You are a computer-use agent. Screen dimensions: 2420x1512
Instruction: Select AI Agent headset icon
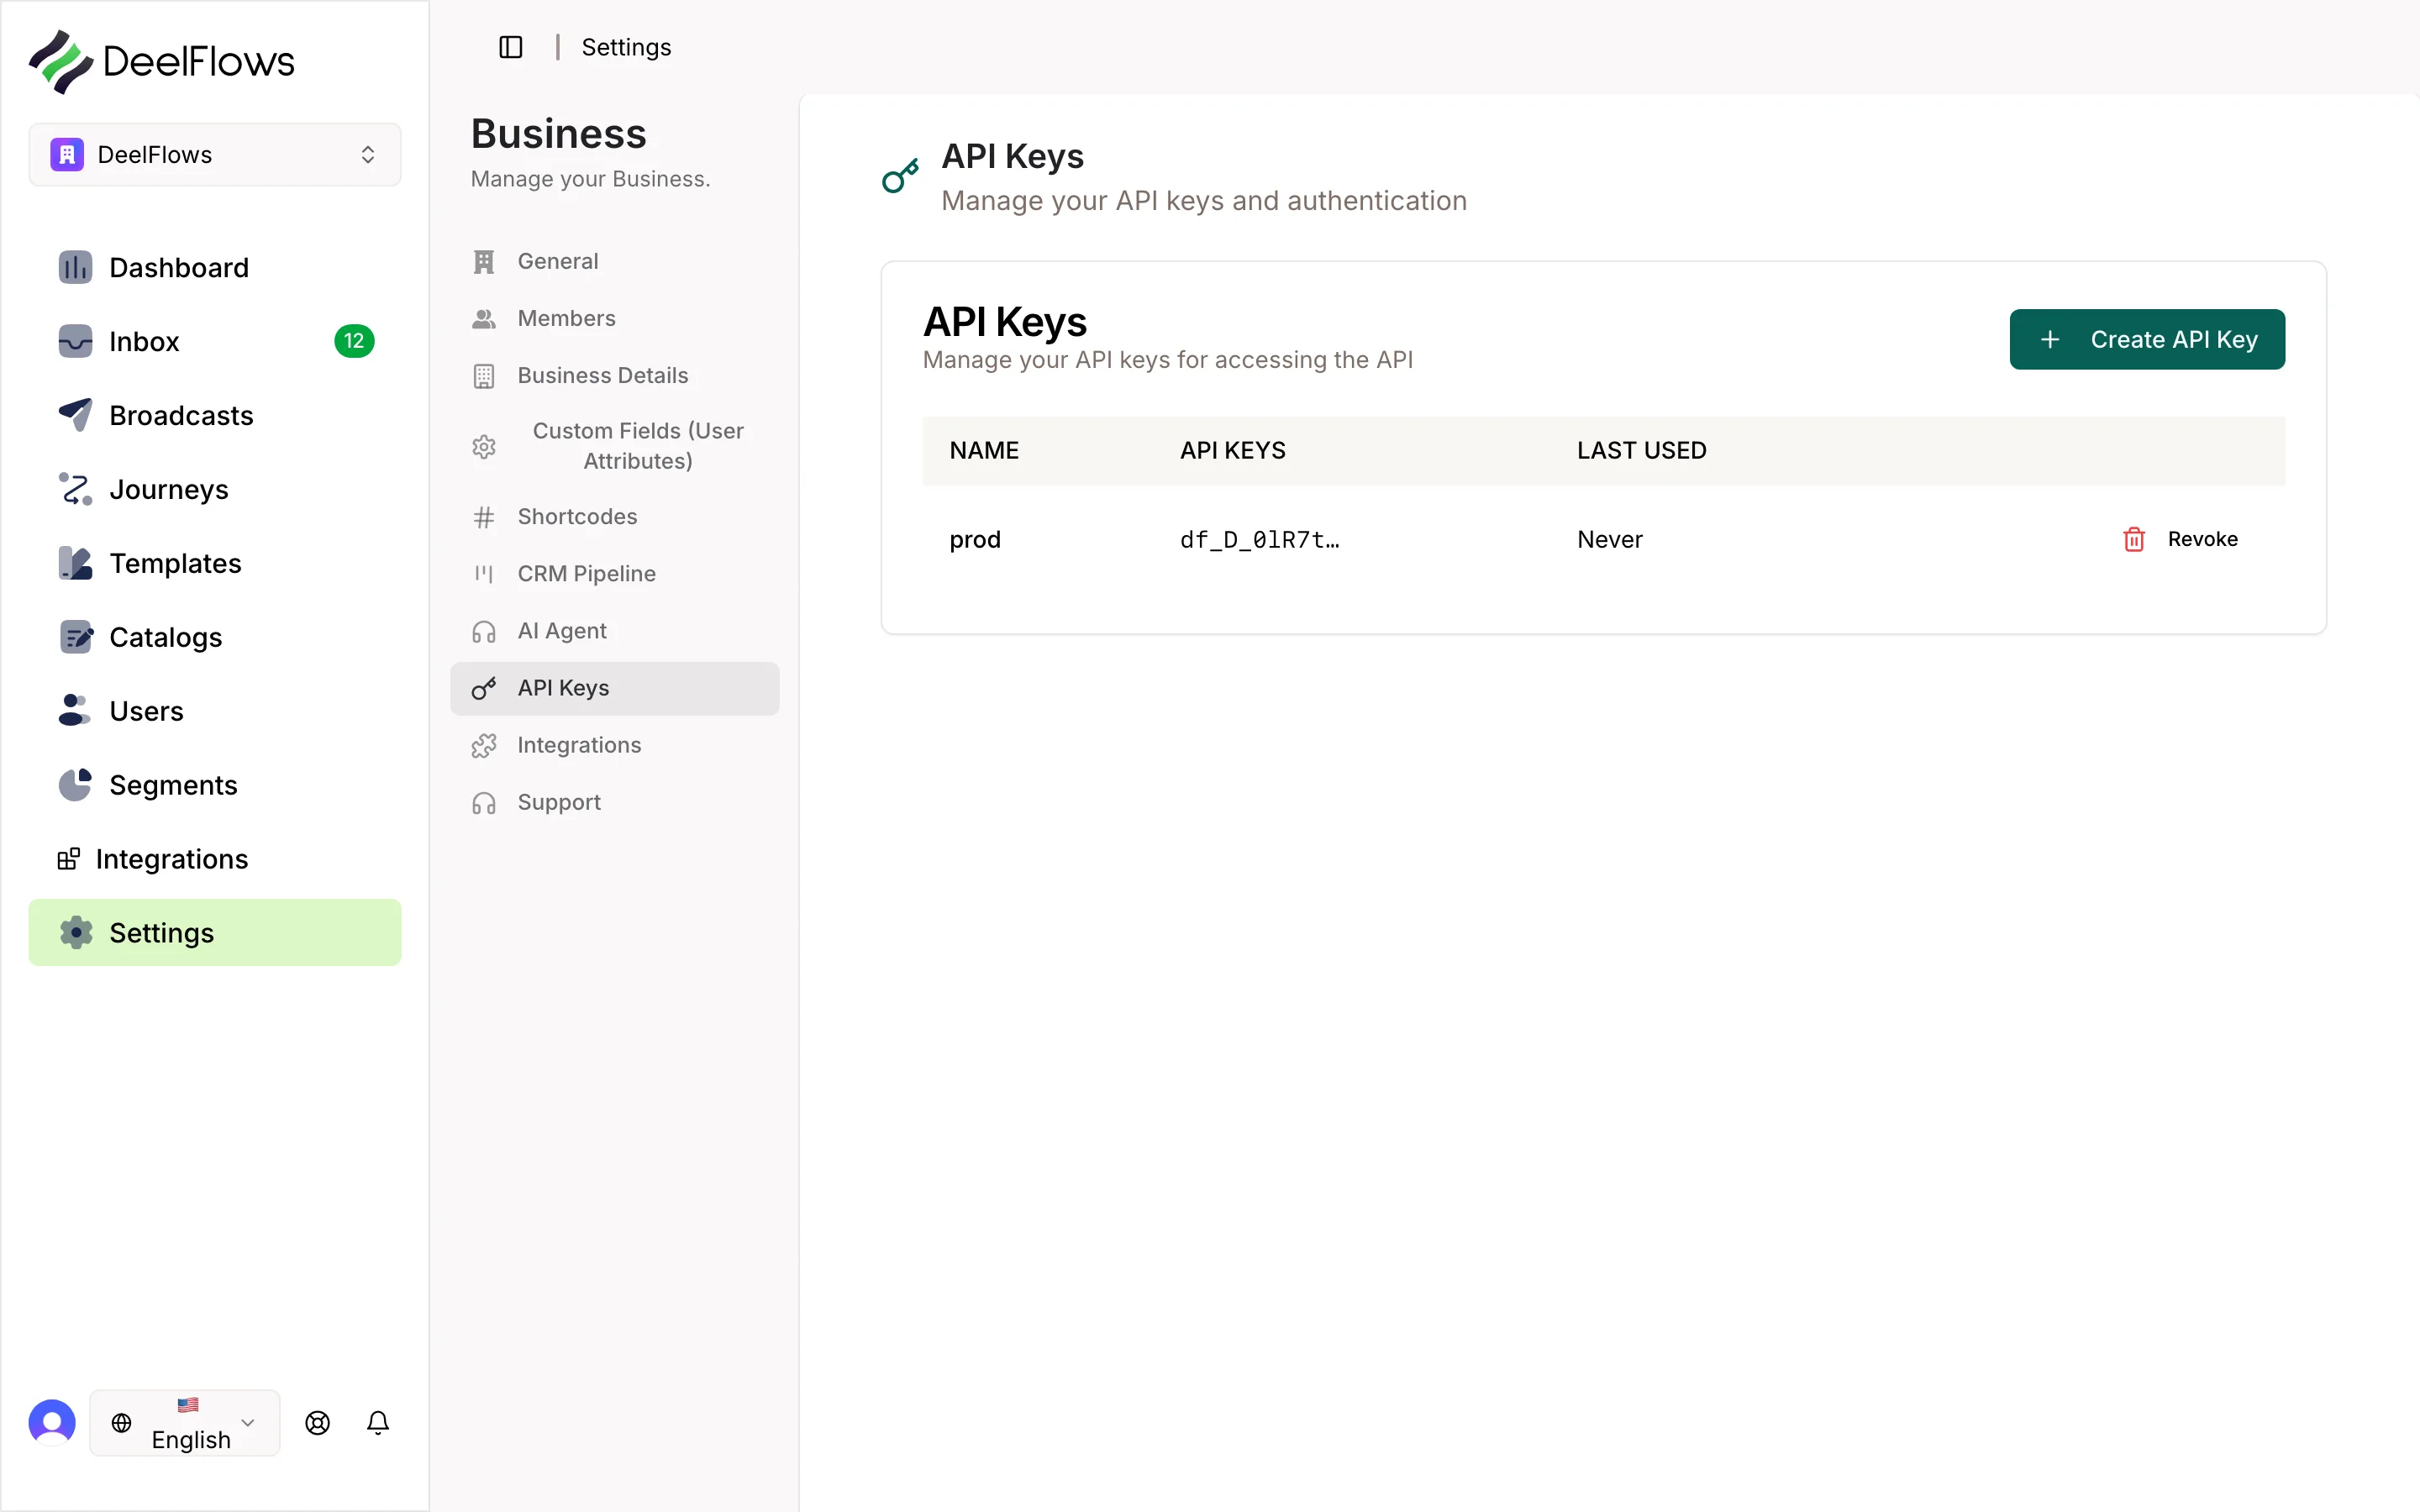tap(484, 631)
